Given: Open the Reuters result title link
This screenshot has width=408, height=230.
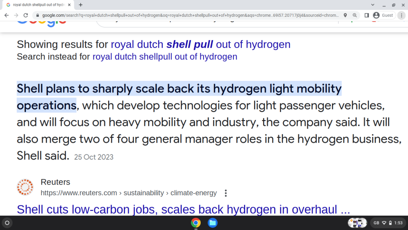Looking at the screenshot, I should click(184, 210).
